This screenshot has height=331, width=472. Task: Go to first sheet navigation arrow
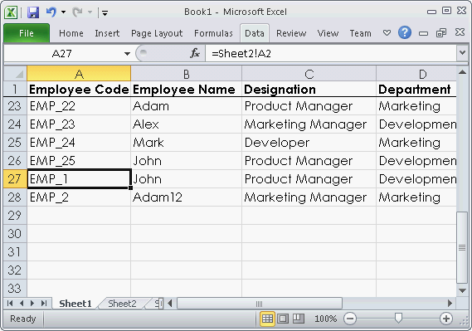(10, 303)
